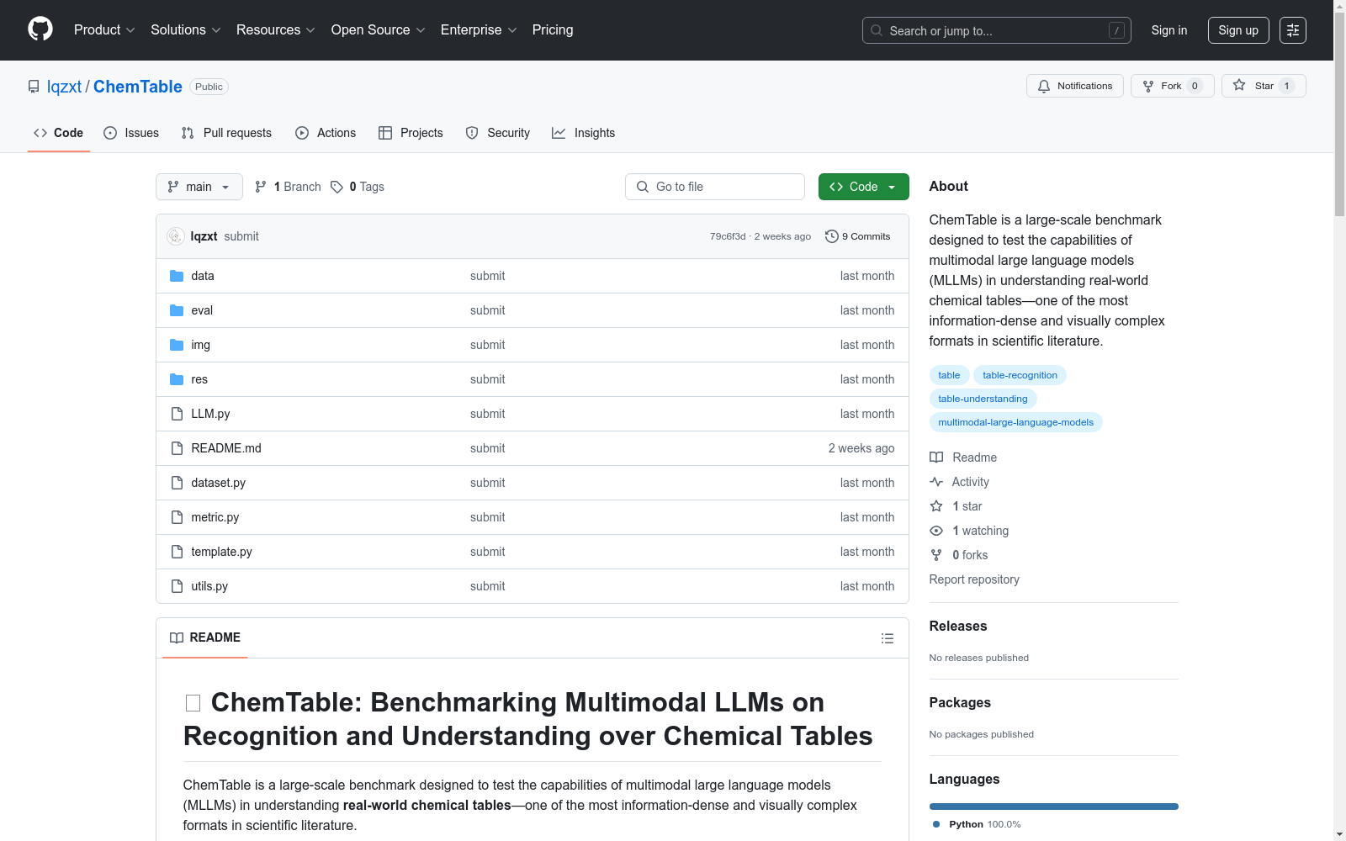Expand the Product menu

(104, 30)
